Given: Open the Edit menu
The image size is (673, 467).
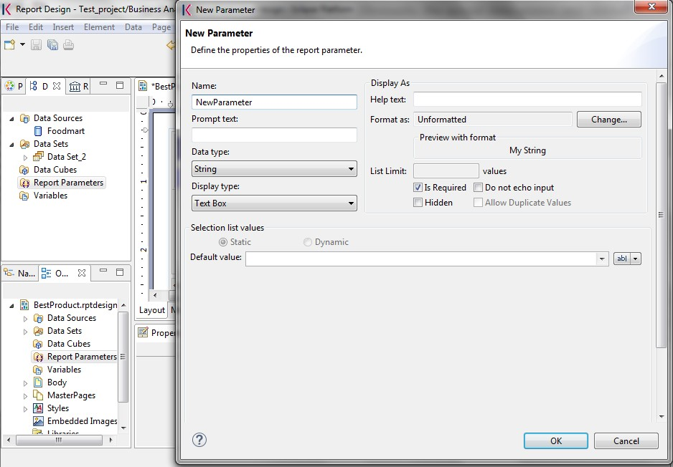Looking at the screenshot, I should click(36, 27).
